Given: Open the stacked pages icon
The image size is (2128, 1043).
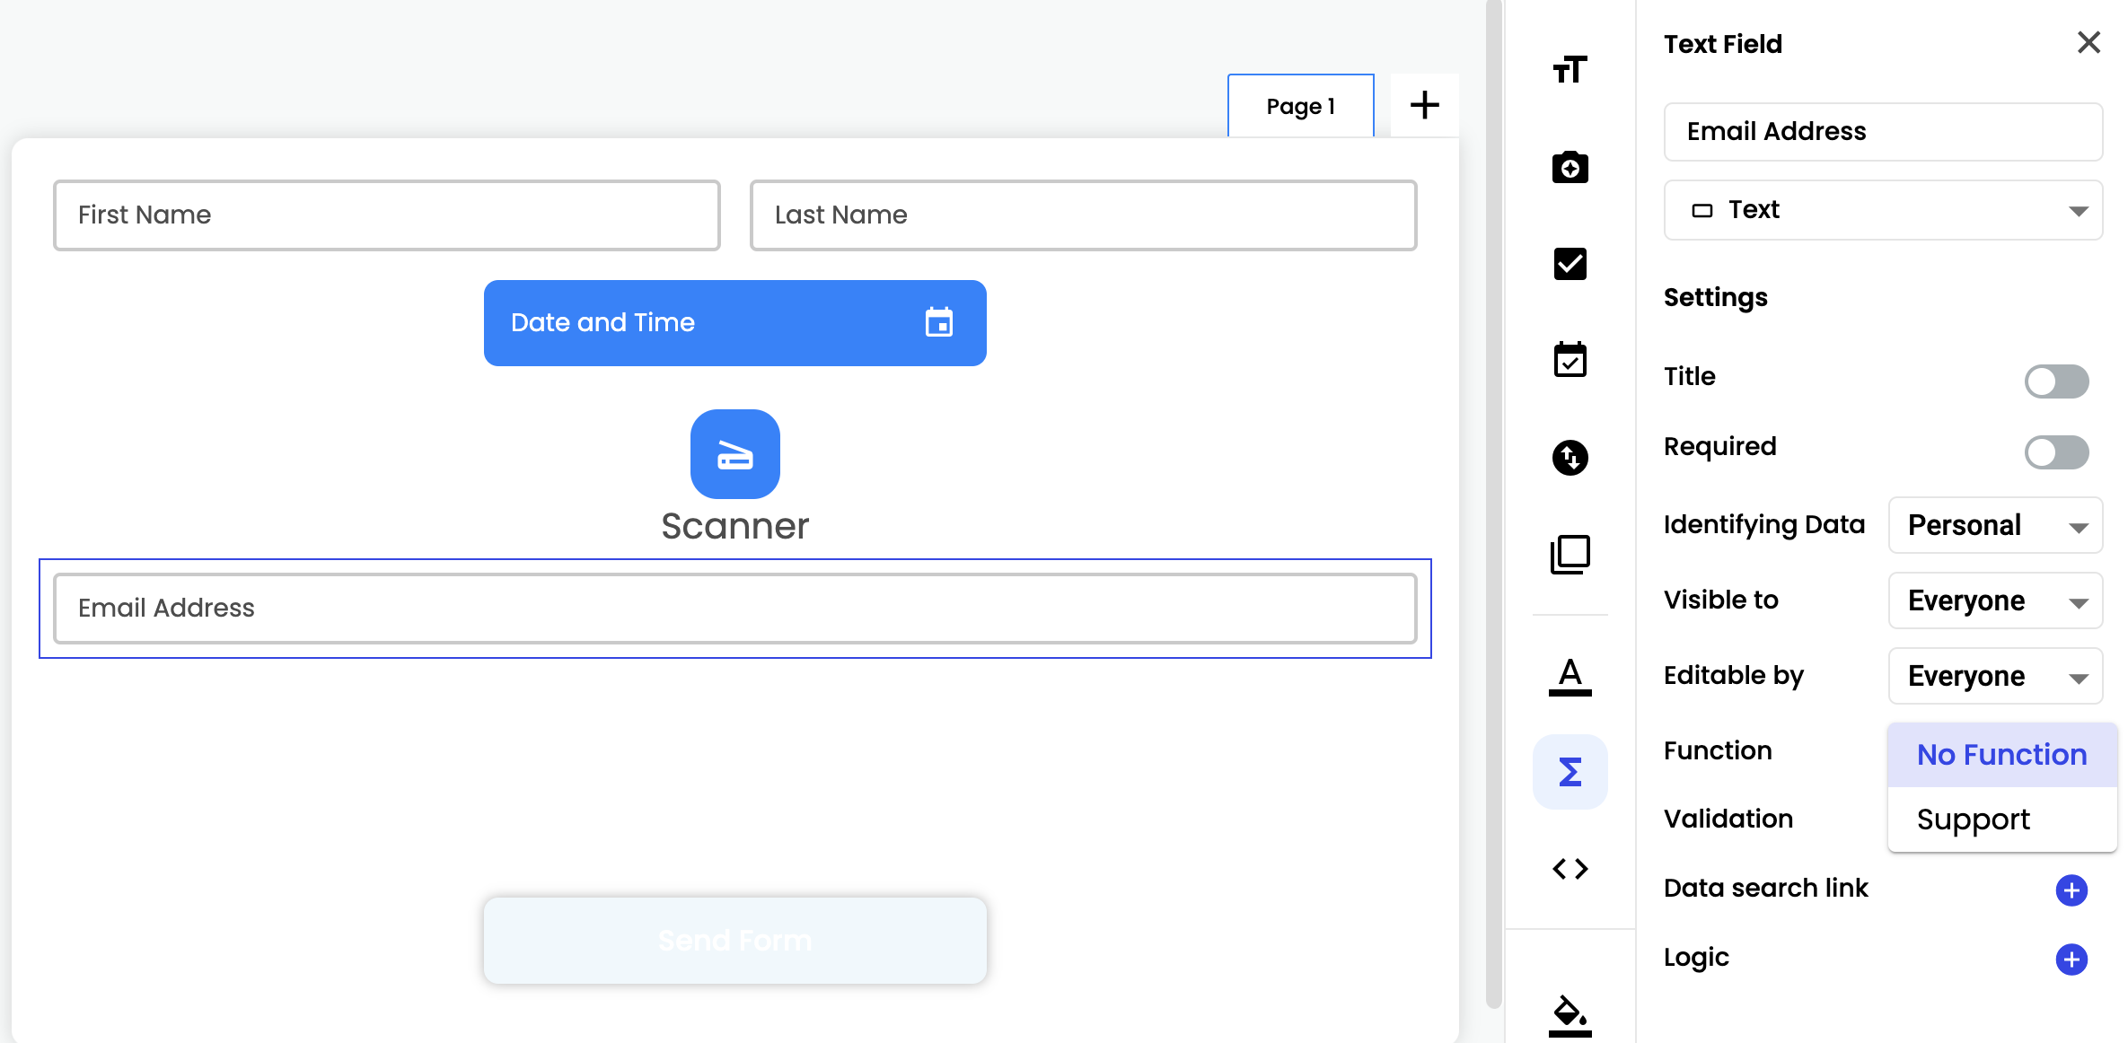Looking at the screenshot, I should pos(1570,554).
